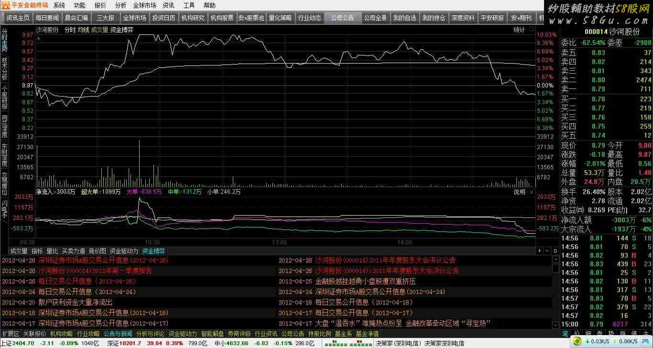Click the 资讯主页 toolbar button
The image size is (653, 348).
coord(18,18)
